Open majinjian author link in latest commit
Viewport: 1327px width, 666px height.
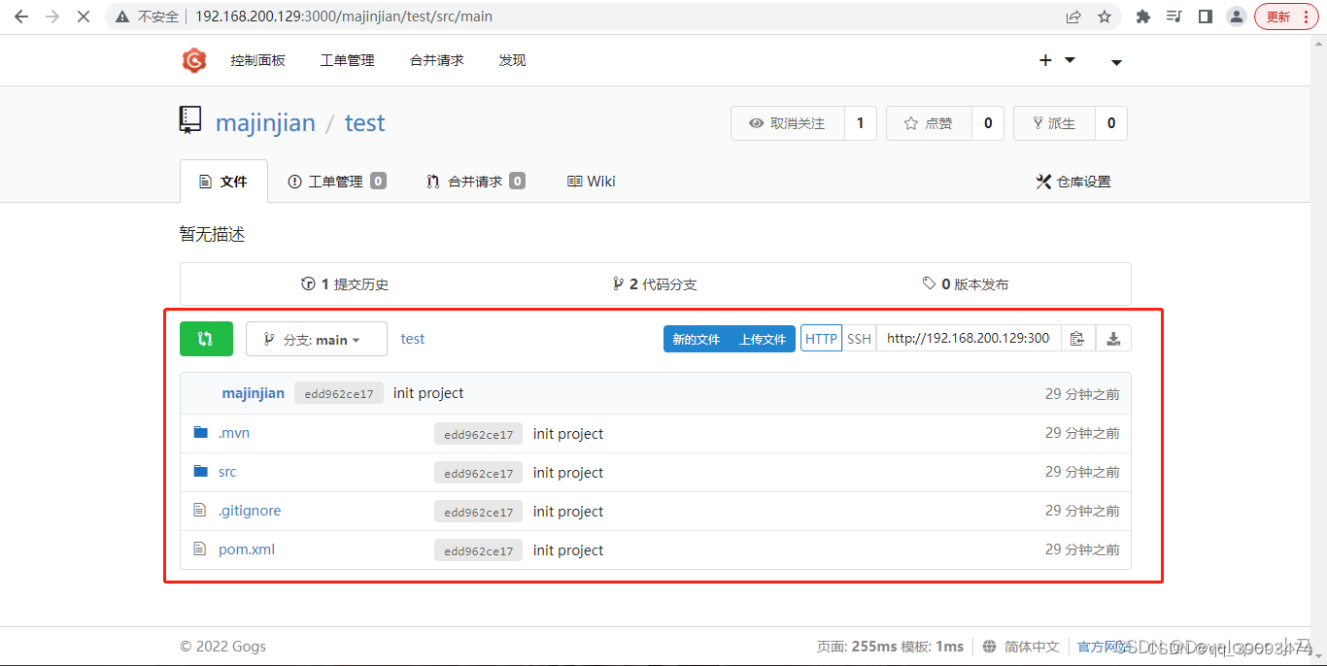click(x=254, y=393)
